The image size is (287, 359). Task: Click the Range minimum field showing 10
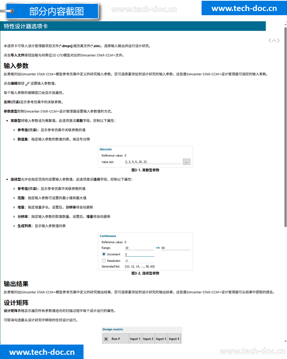[x=139, y=248]
